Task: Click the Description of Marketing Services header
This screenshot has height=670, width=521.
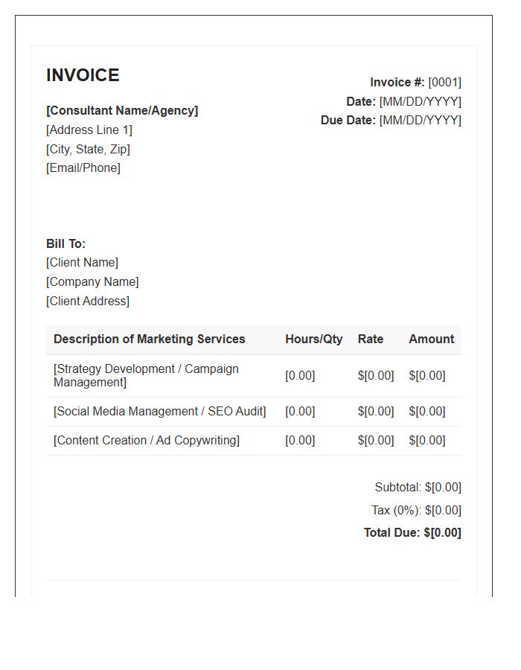Action: click(149, 339)
